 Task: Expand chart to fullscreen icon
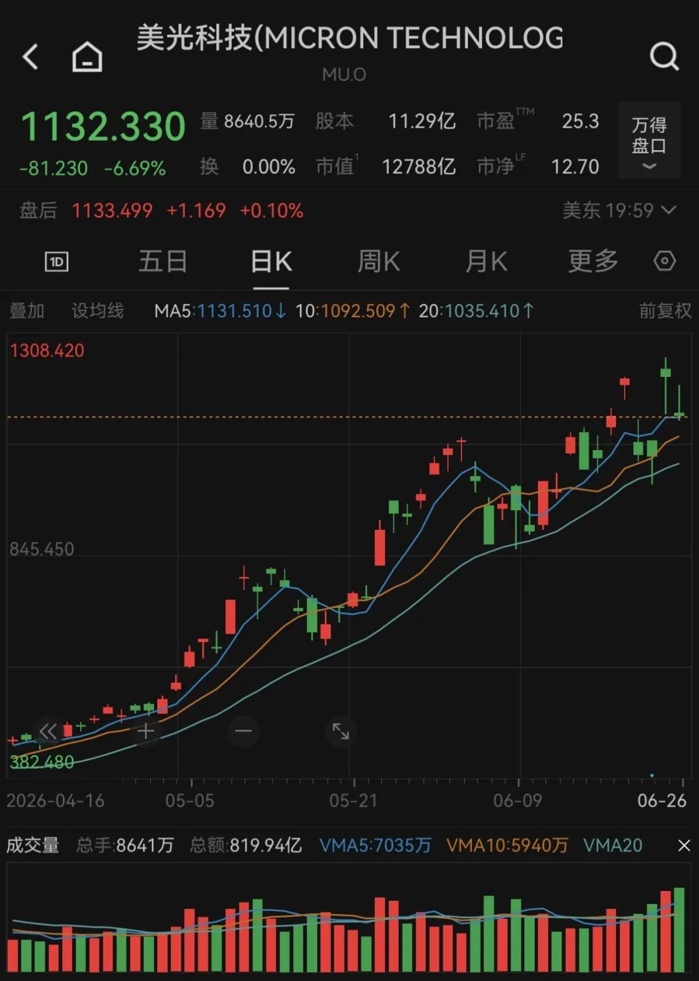[340, 731]
